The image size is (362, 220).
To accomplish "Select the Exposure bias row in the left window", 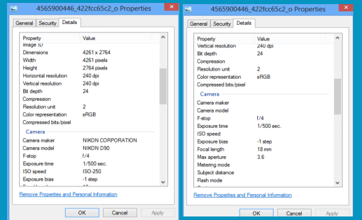I will 90,180.
